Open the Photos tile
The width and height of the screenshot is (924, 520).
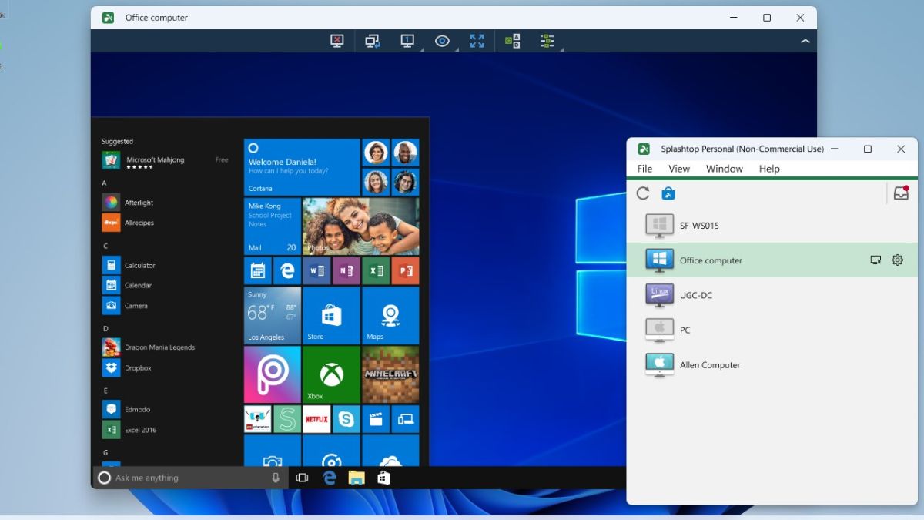pos(361,226)
